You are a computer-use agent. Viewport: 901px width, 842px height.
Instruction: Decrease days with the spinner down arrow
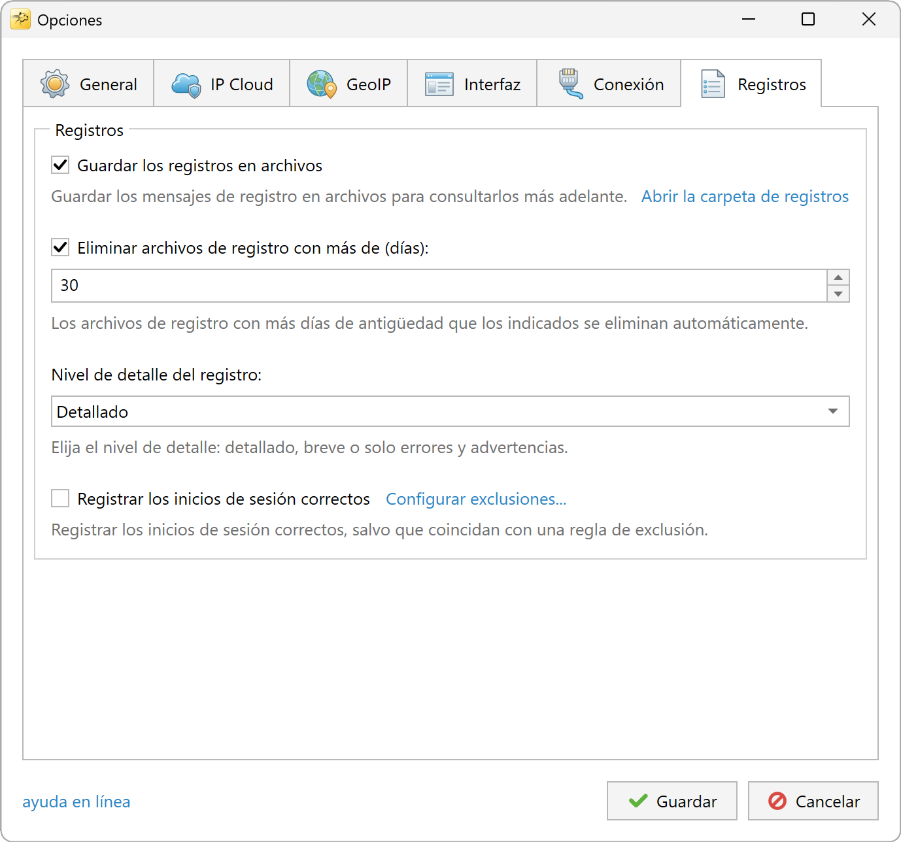[x=838, y=294]
